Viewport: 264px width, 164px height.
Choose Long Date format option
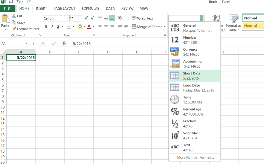coord(194,88)
